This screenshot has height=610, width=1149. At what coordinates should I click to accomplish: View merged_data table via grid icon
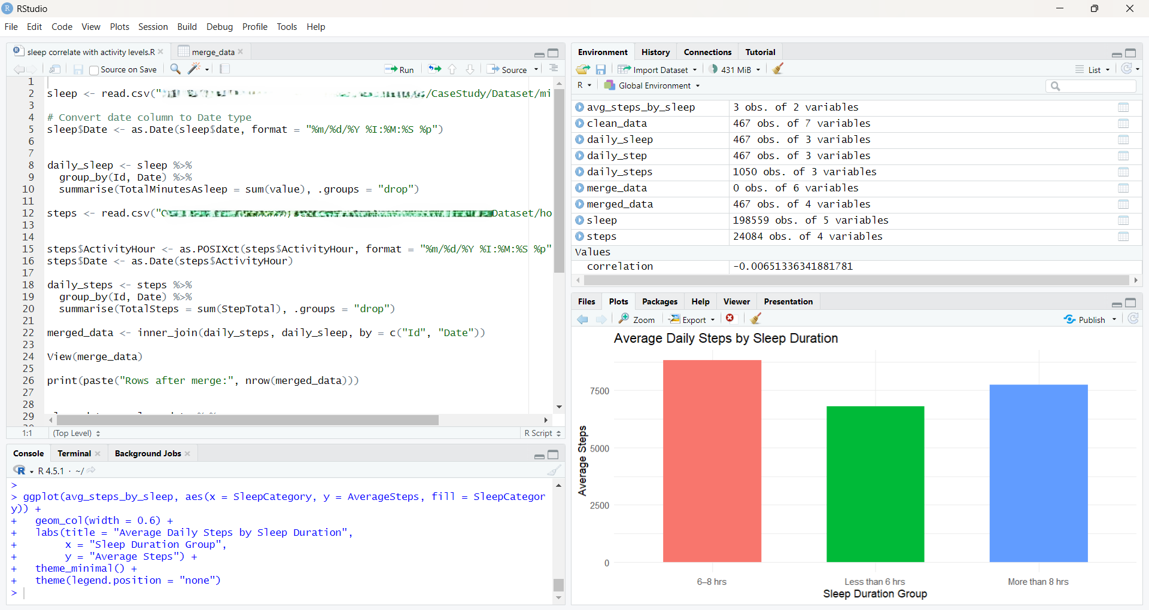1123,205
